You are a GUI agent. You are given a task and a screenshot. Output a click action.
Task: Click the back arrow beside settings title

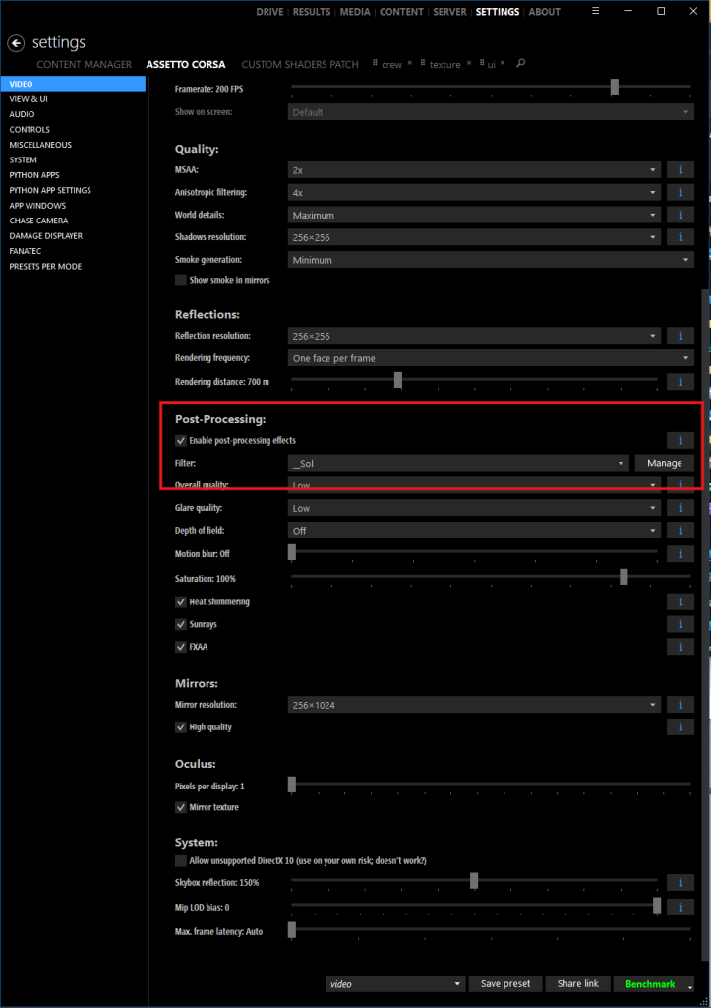(x=16, y=43)
